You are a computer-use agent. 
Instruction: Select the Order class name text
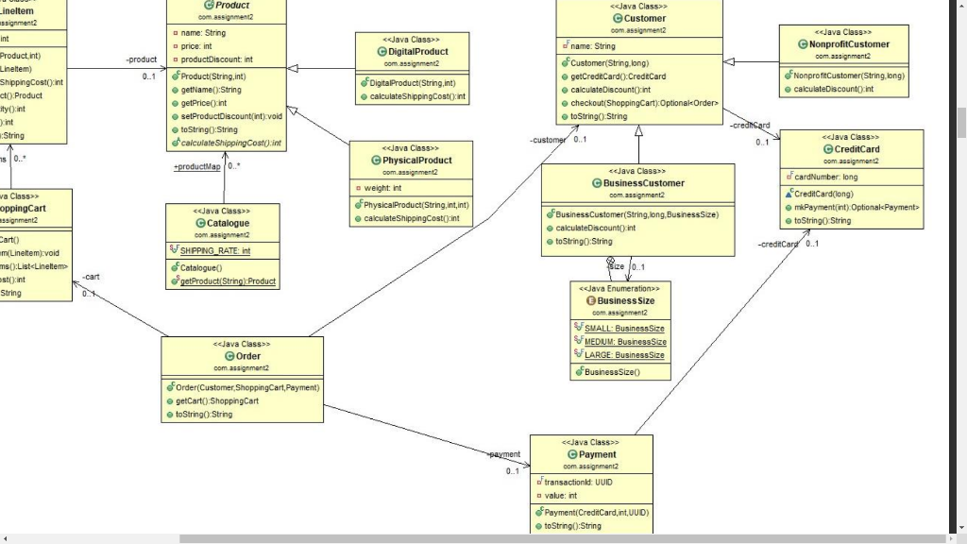(248, 356)
